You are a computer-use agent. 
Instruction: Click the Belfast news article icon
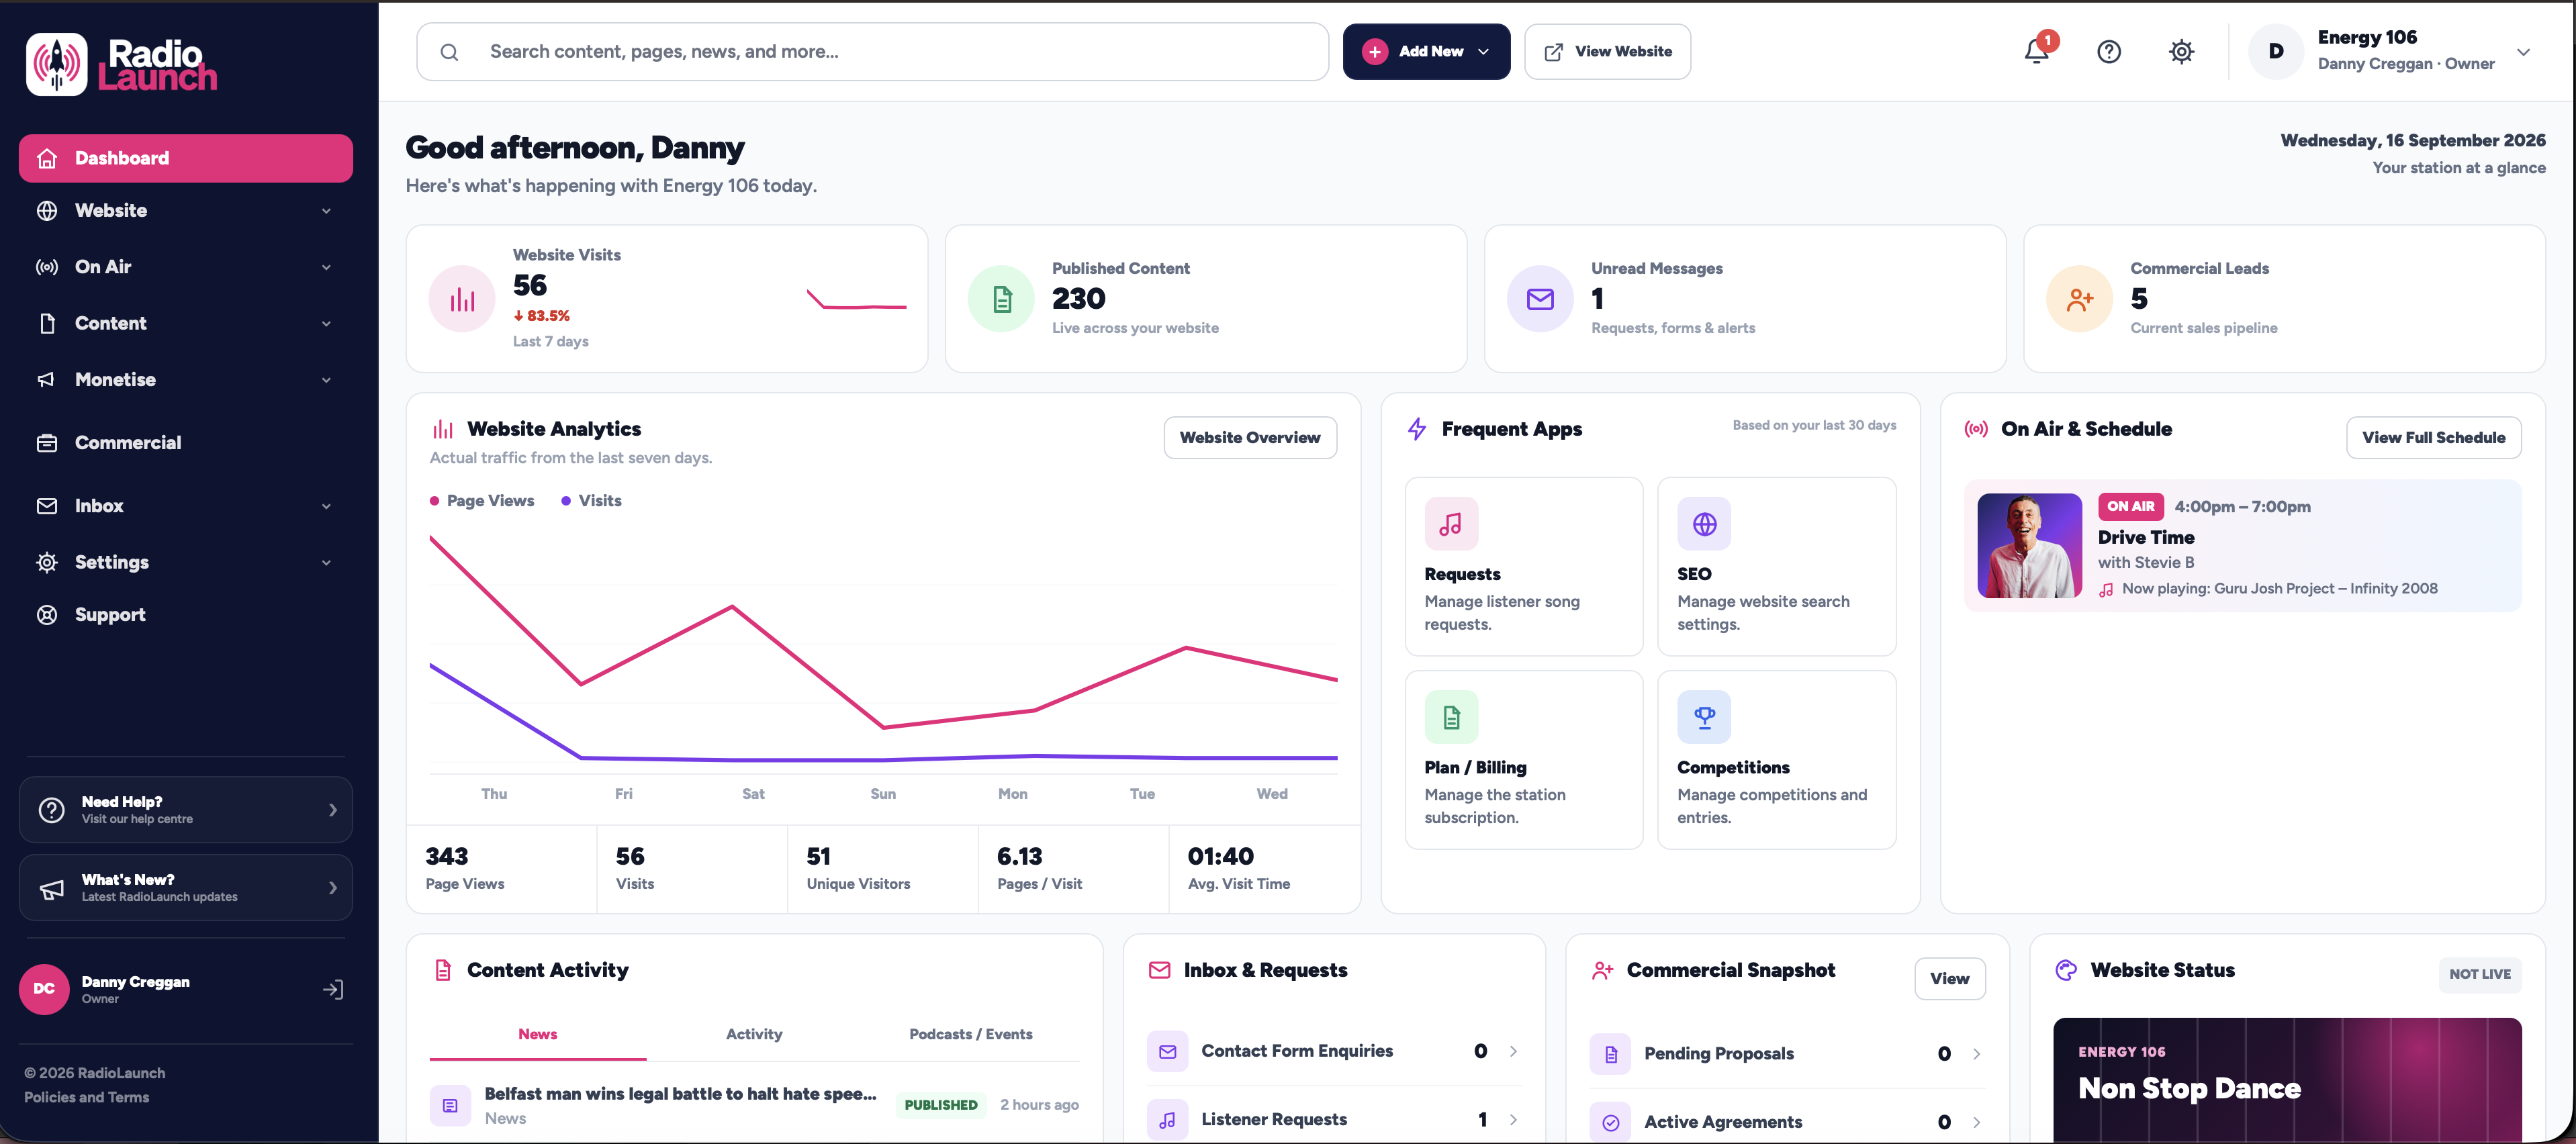pos(450,1105)
